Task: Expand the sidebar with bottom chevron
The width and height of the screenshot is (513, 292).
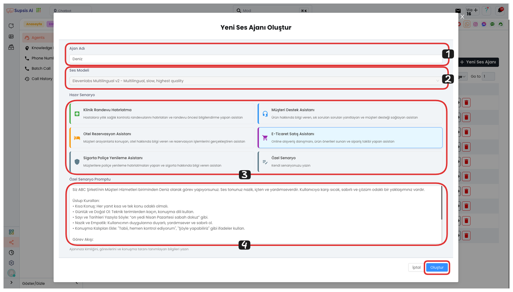Action: (x=11, y=283)
